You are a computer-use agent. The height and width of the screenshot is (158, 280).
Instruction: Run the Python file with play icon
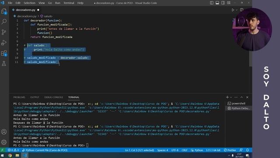pyautogui.click(x=233, y=10)
